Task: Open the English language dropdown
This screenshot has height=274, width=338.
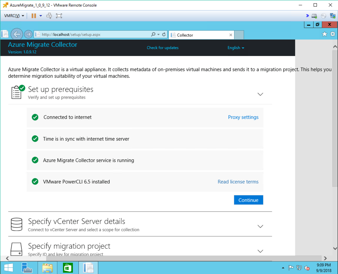Action: [x=236, y=48]
